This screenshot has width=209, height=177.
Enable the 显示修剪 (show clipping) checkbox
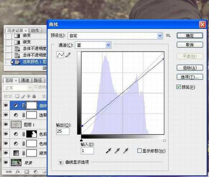(139, 151)
